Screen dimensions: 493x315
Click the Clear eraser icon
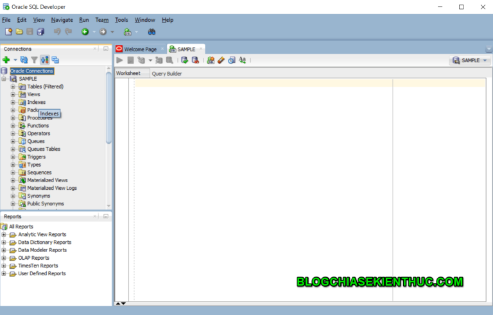(221, 60)
